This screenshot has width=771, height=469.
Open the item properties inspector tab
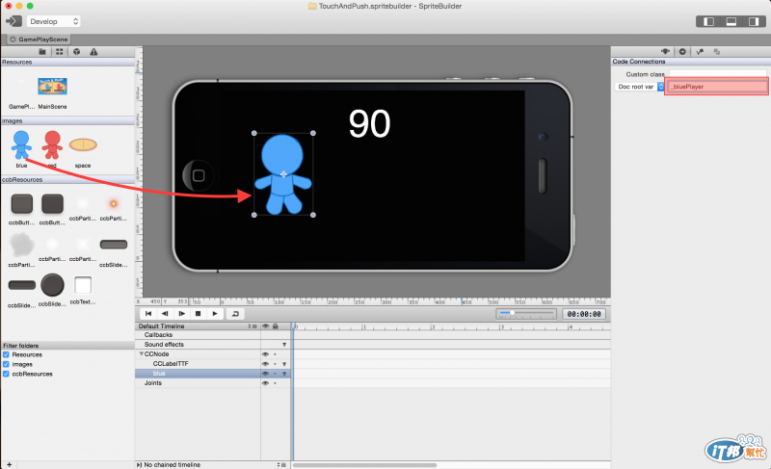click(665, 52)
